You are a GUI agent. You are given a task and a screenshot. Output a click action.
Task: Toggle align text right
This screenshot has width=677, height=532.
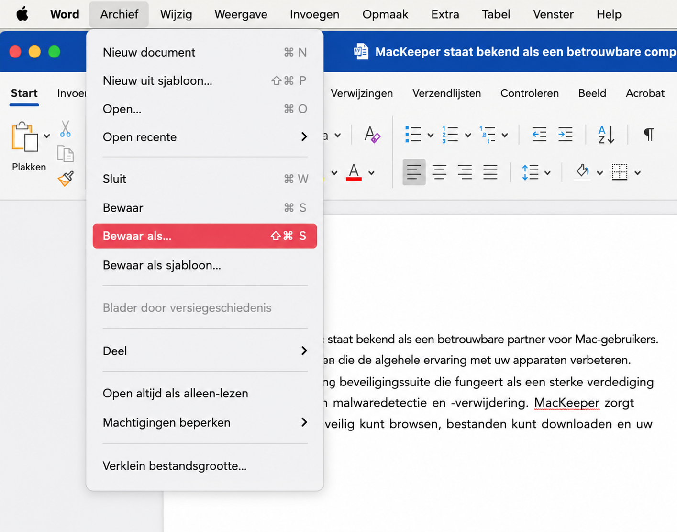[465, 172]
